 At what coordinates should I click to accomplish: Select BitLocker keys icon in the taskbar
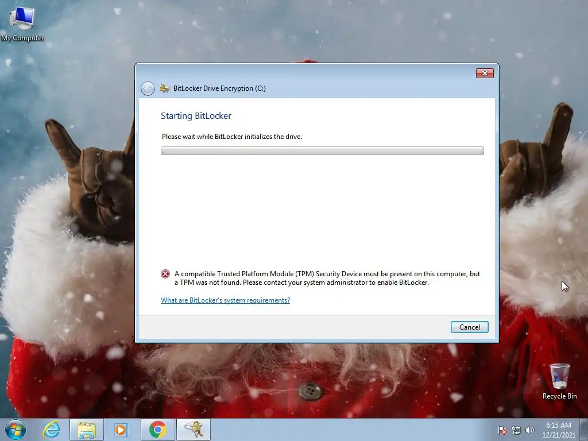tap(194, 430)
